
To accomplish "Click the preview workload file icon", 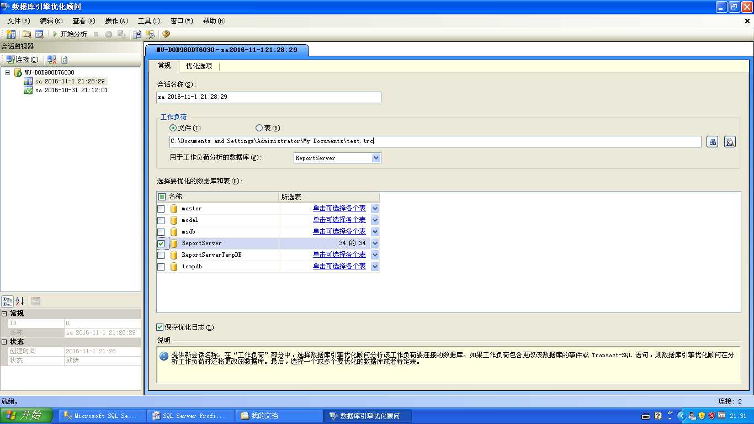I will (730, 142).
